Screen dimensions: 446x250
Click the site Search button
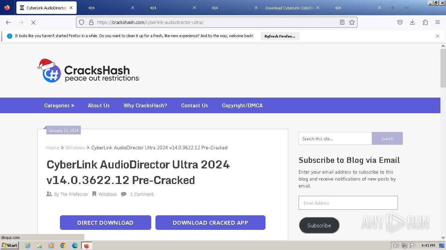(x=387, y=139)
